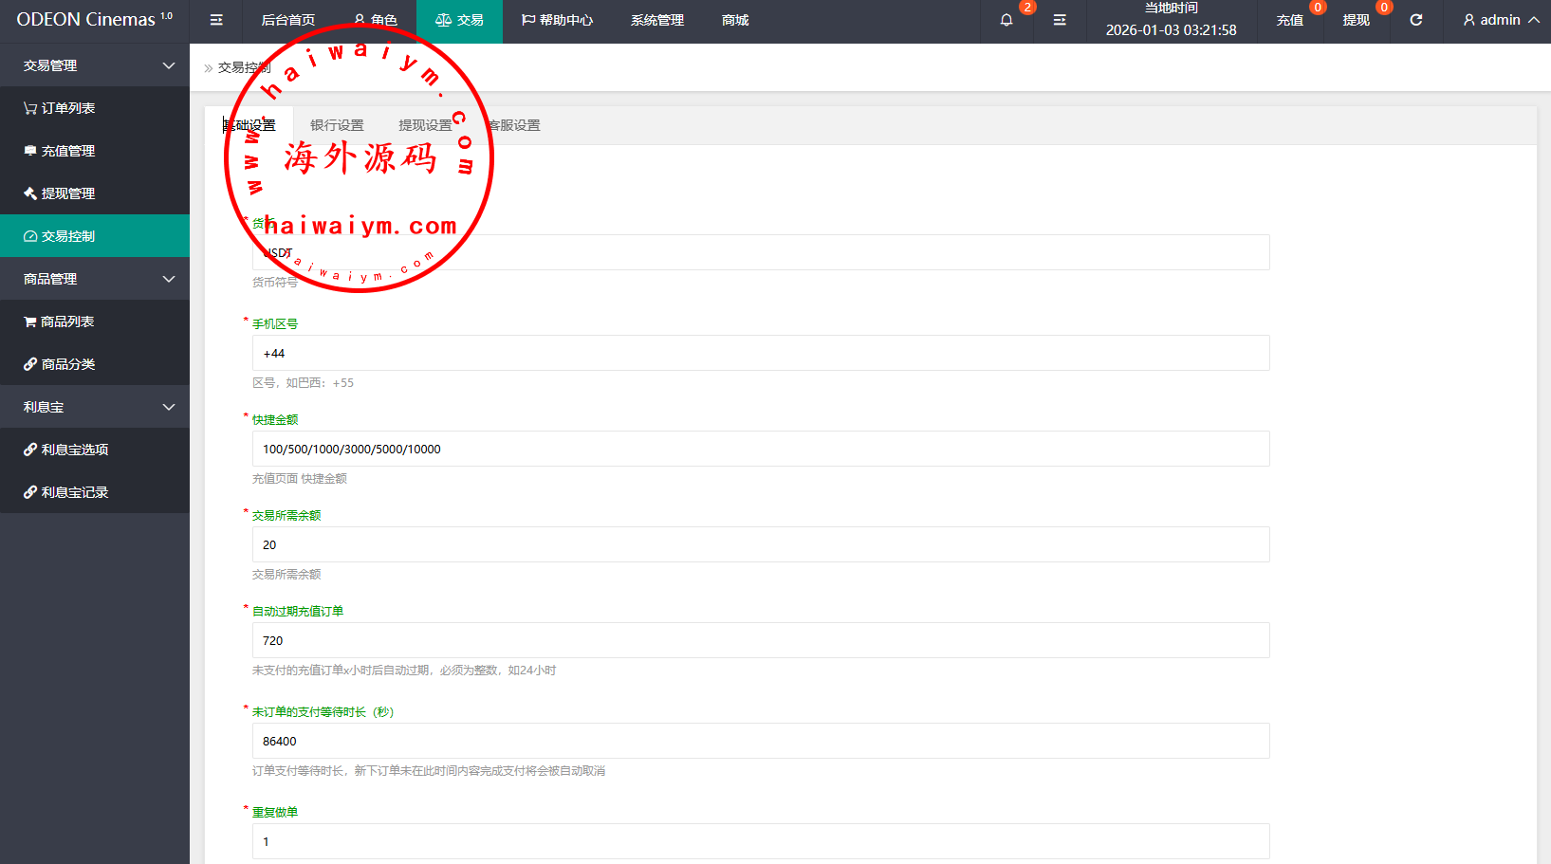Click the list icon beside the bell

pyautogui.click(x=1060, y=20)
